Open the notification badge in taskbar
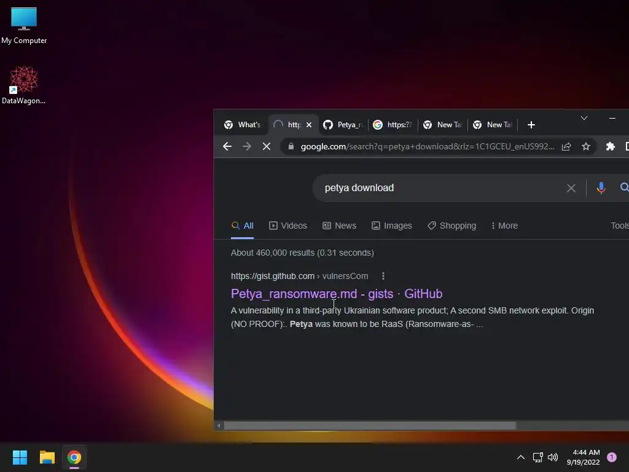Viewport: 629px width, 472px height. (x=612, y=457)
